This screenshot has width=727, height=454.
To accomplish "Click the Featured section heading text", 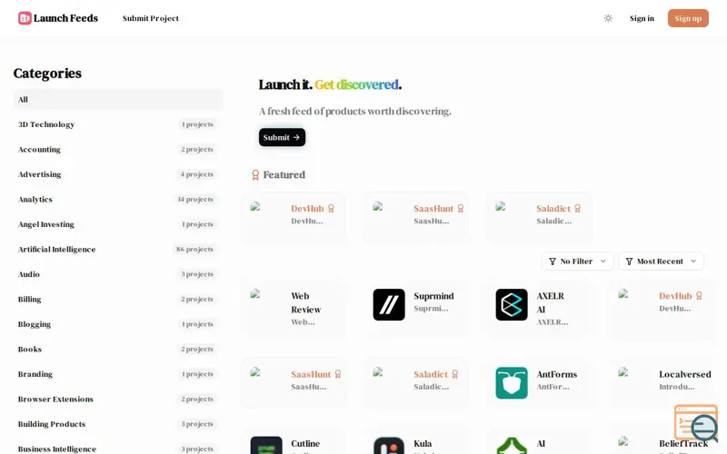I will pyautogui.click(x=284, y=174).
